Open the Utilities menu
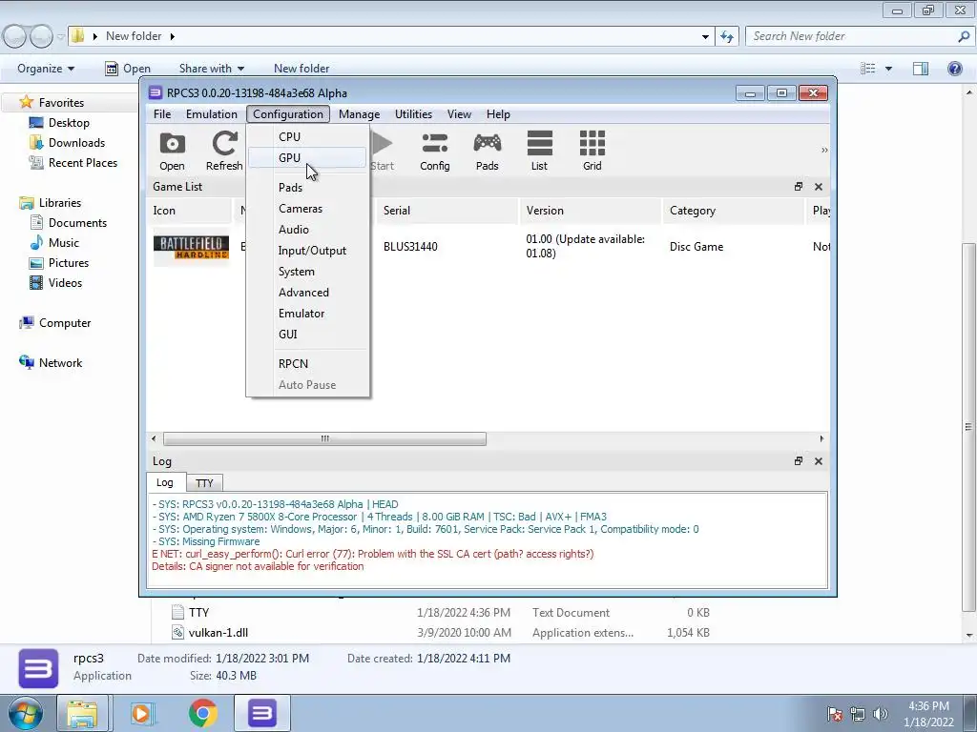The image size is (977, 732). [x=413, y=114]
